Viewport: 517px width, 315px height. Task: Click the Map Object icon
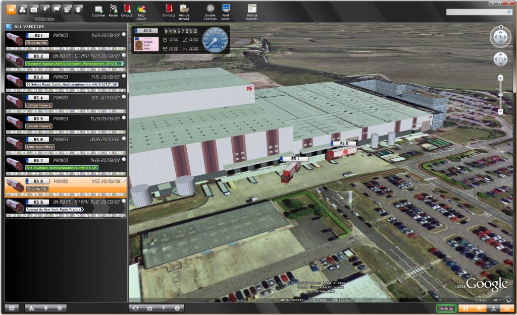click(x=141, y=9)
